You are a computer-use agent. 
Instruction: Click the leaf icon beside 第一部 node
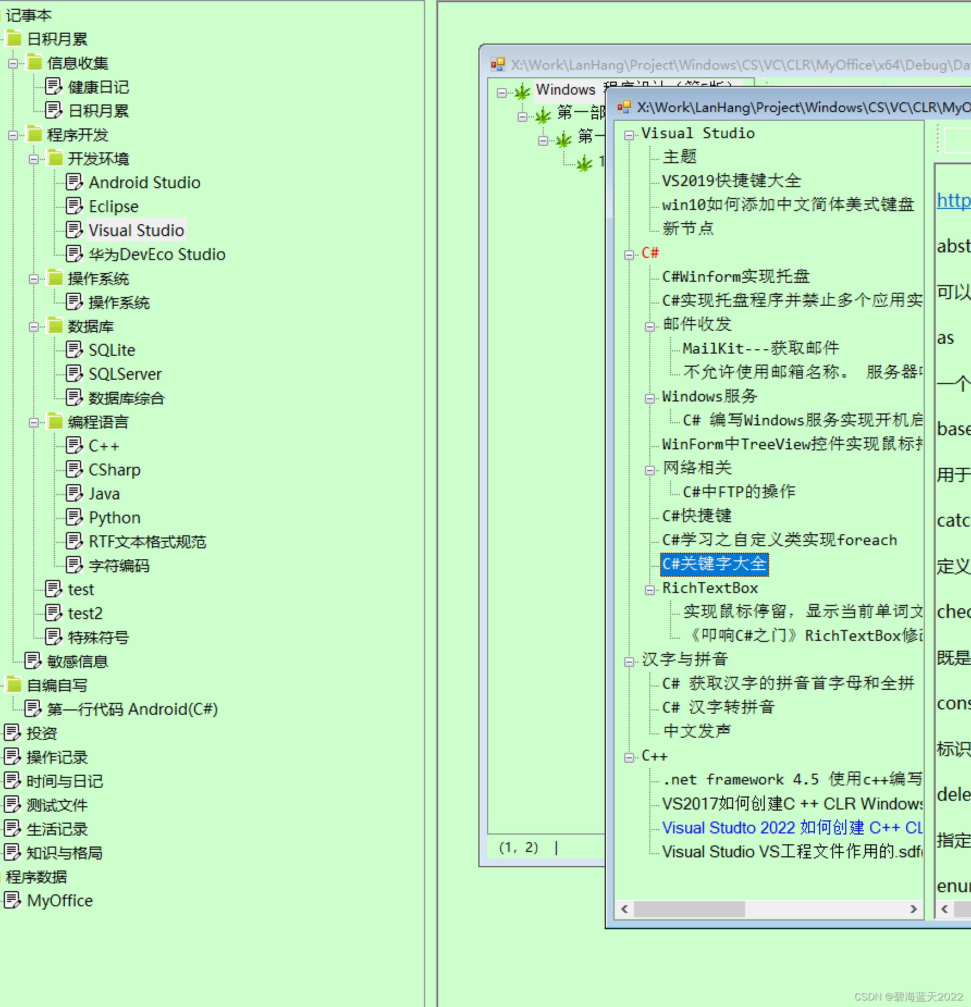coord(543,115)
